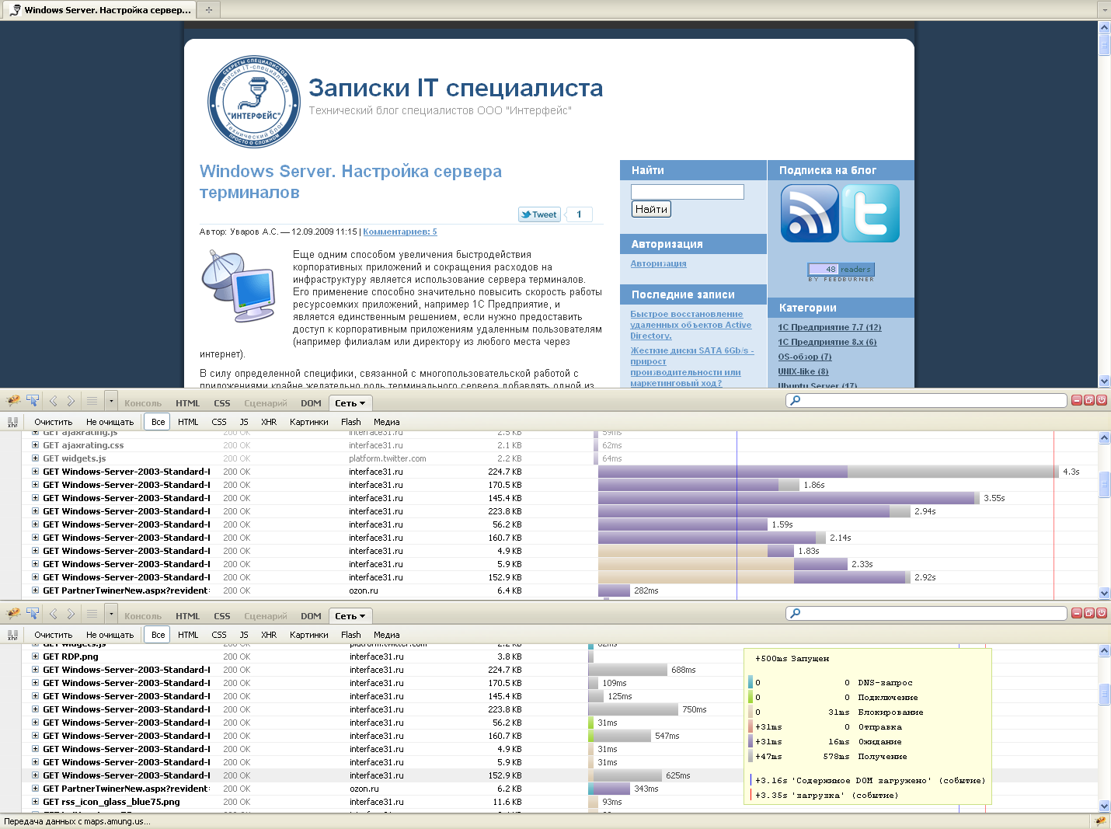Click the RSS feed icon in the blog sidebar
The width and height of the screenshot is (1111, 829).
810,214
